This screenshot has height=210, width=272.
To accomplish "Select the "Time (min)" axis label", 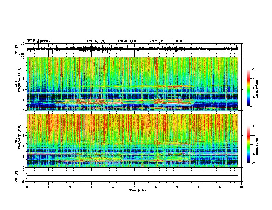I will 137,190.
